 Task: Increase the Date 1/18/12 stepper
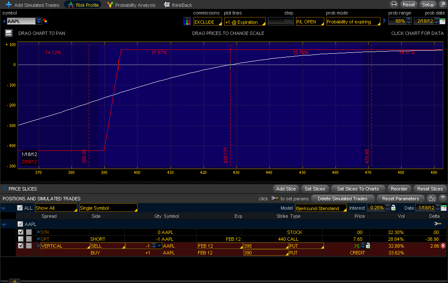438,206
